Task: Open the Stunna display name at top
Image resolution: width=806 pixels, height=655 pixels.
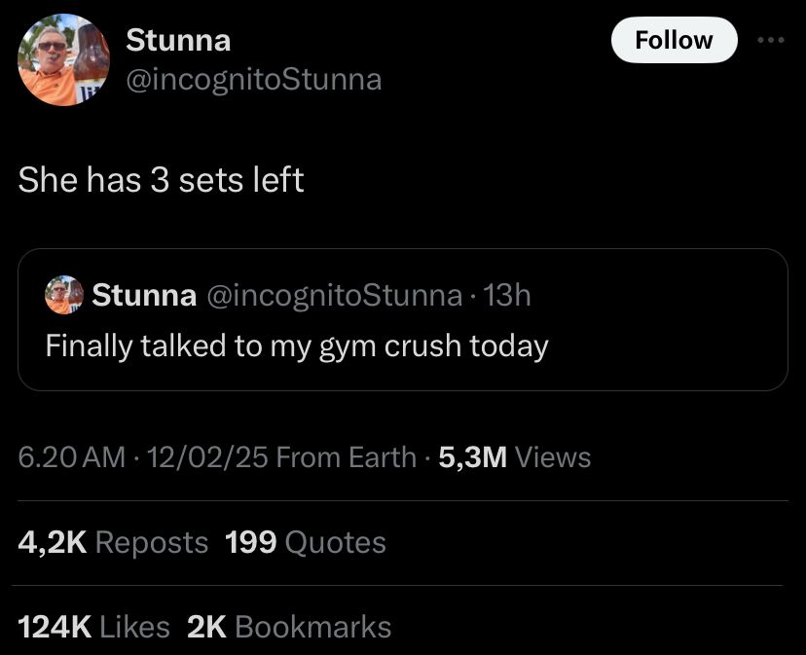Action: [178, 40]
